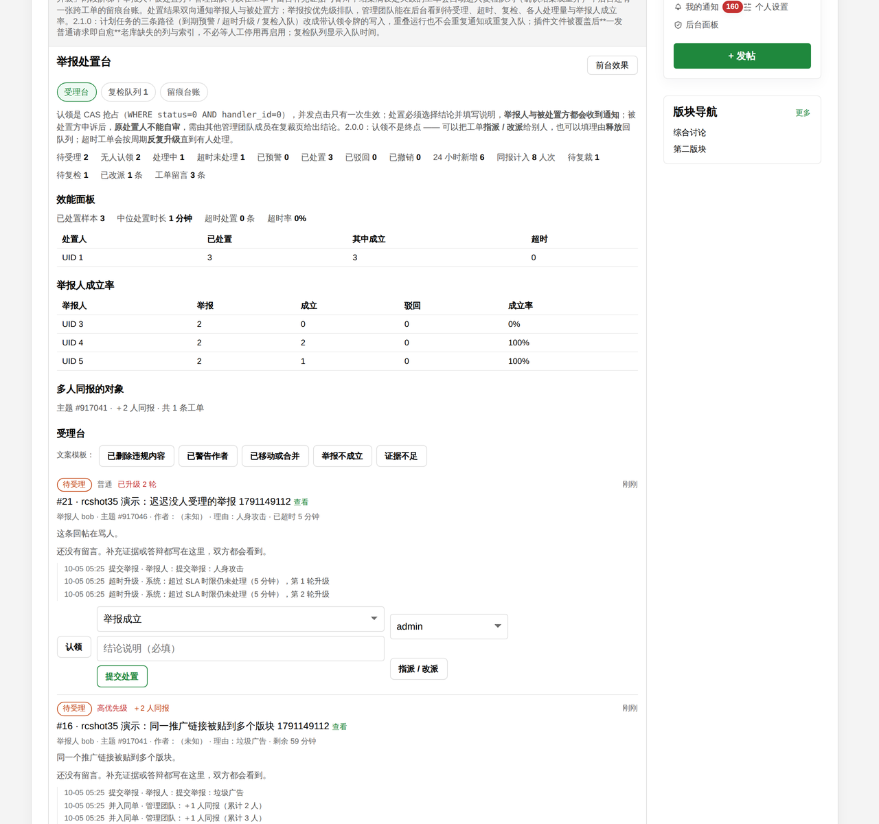879x824 pixels.
Task: Click the UID 5 reporter row
Action: click(347, 361)
